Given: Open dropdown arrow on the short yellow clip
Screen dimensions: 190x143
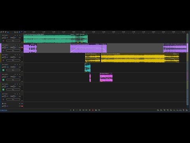Looking at the screenshot, I should click(x=99, y=54).
